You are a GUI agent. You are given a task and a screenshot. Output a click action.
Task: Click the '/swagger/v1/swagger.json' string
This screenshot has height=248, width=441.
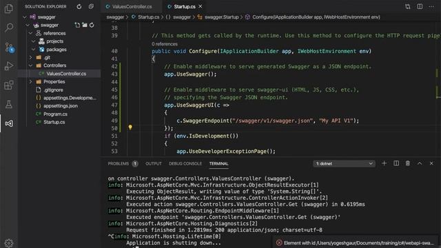pos(273,121)
